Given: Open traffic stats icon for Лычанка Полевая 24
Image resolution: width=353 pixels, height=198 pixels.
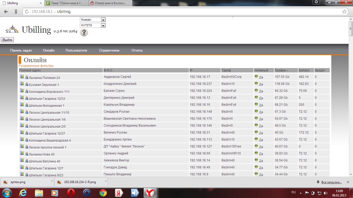Looking at the screenshot, I should tap(22, 77).
